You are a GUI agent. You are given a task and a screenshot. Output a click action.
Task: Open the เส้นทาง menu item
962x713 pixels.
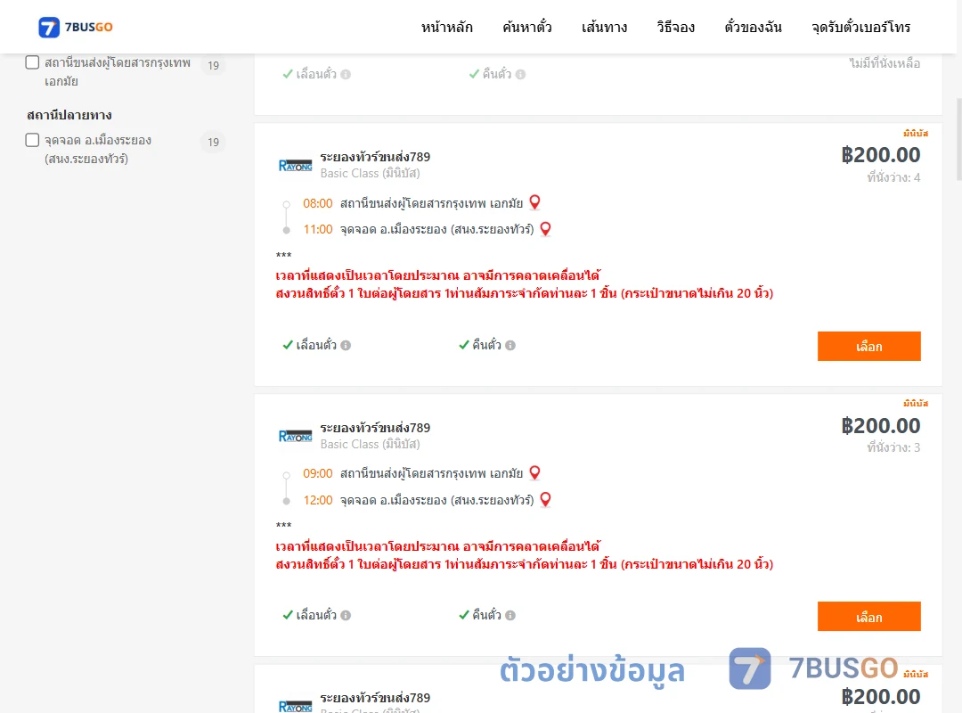click(604, 27)
